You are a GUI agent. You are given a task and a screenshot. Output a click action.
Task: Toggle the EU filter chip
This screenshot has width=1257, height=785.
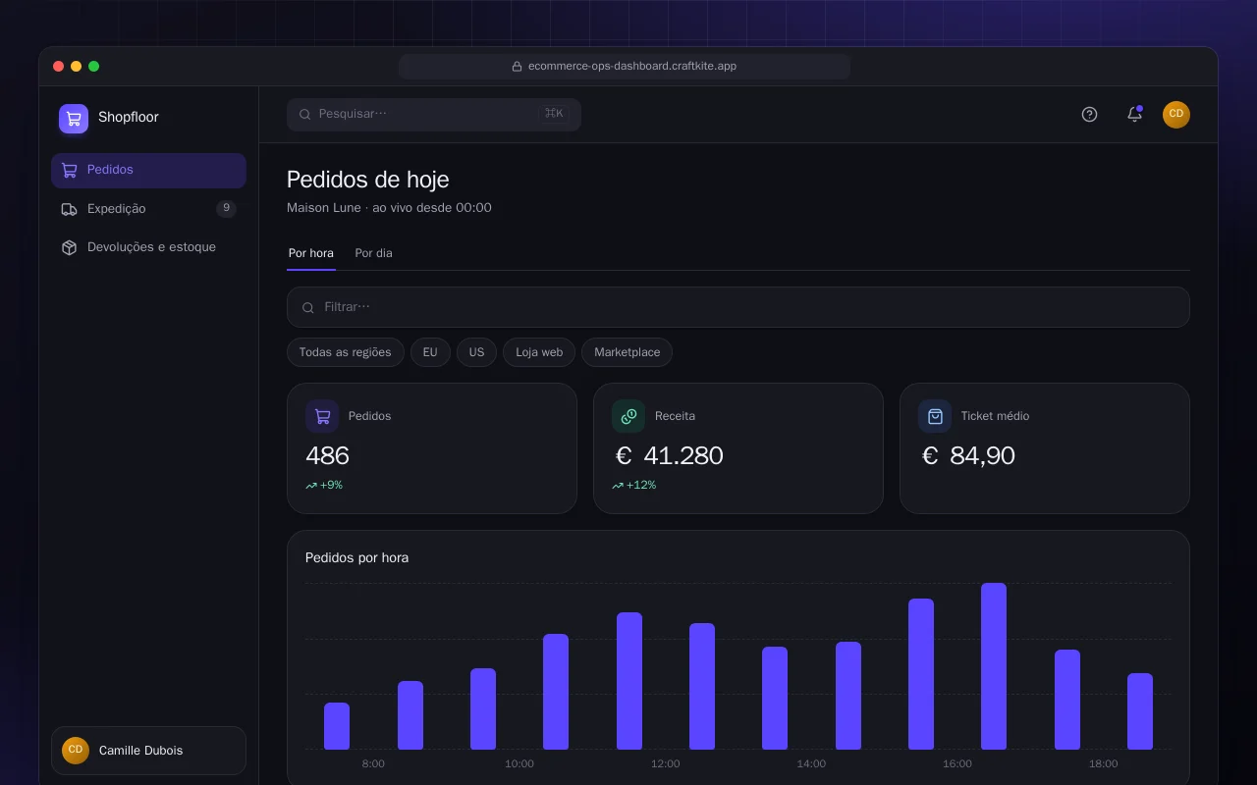[x=430, y=352]
